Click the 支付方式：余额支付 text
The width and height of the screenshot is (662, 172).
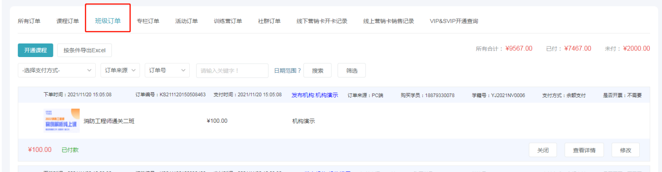[564, 95]
